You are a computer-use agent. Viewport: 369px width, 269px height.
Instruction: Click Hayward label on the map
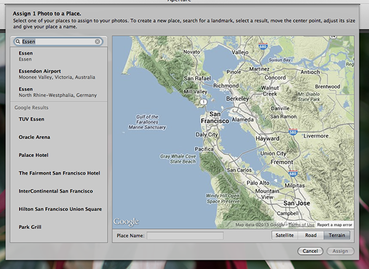(x=268, y=139)
